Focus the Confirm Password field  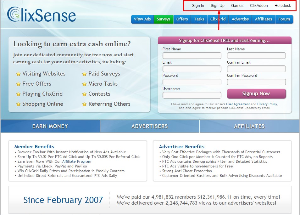[x=256, y=82]
